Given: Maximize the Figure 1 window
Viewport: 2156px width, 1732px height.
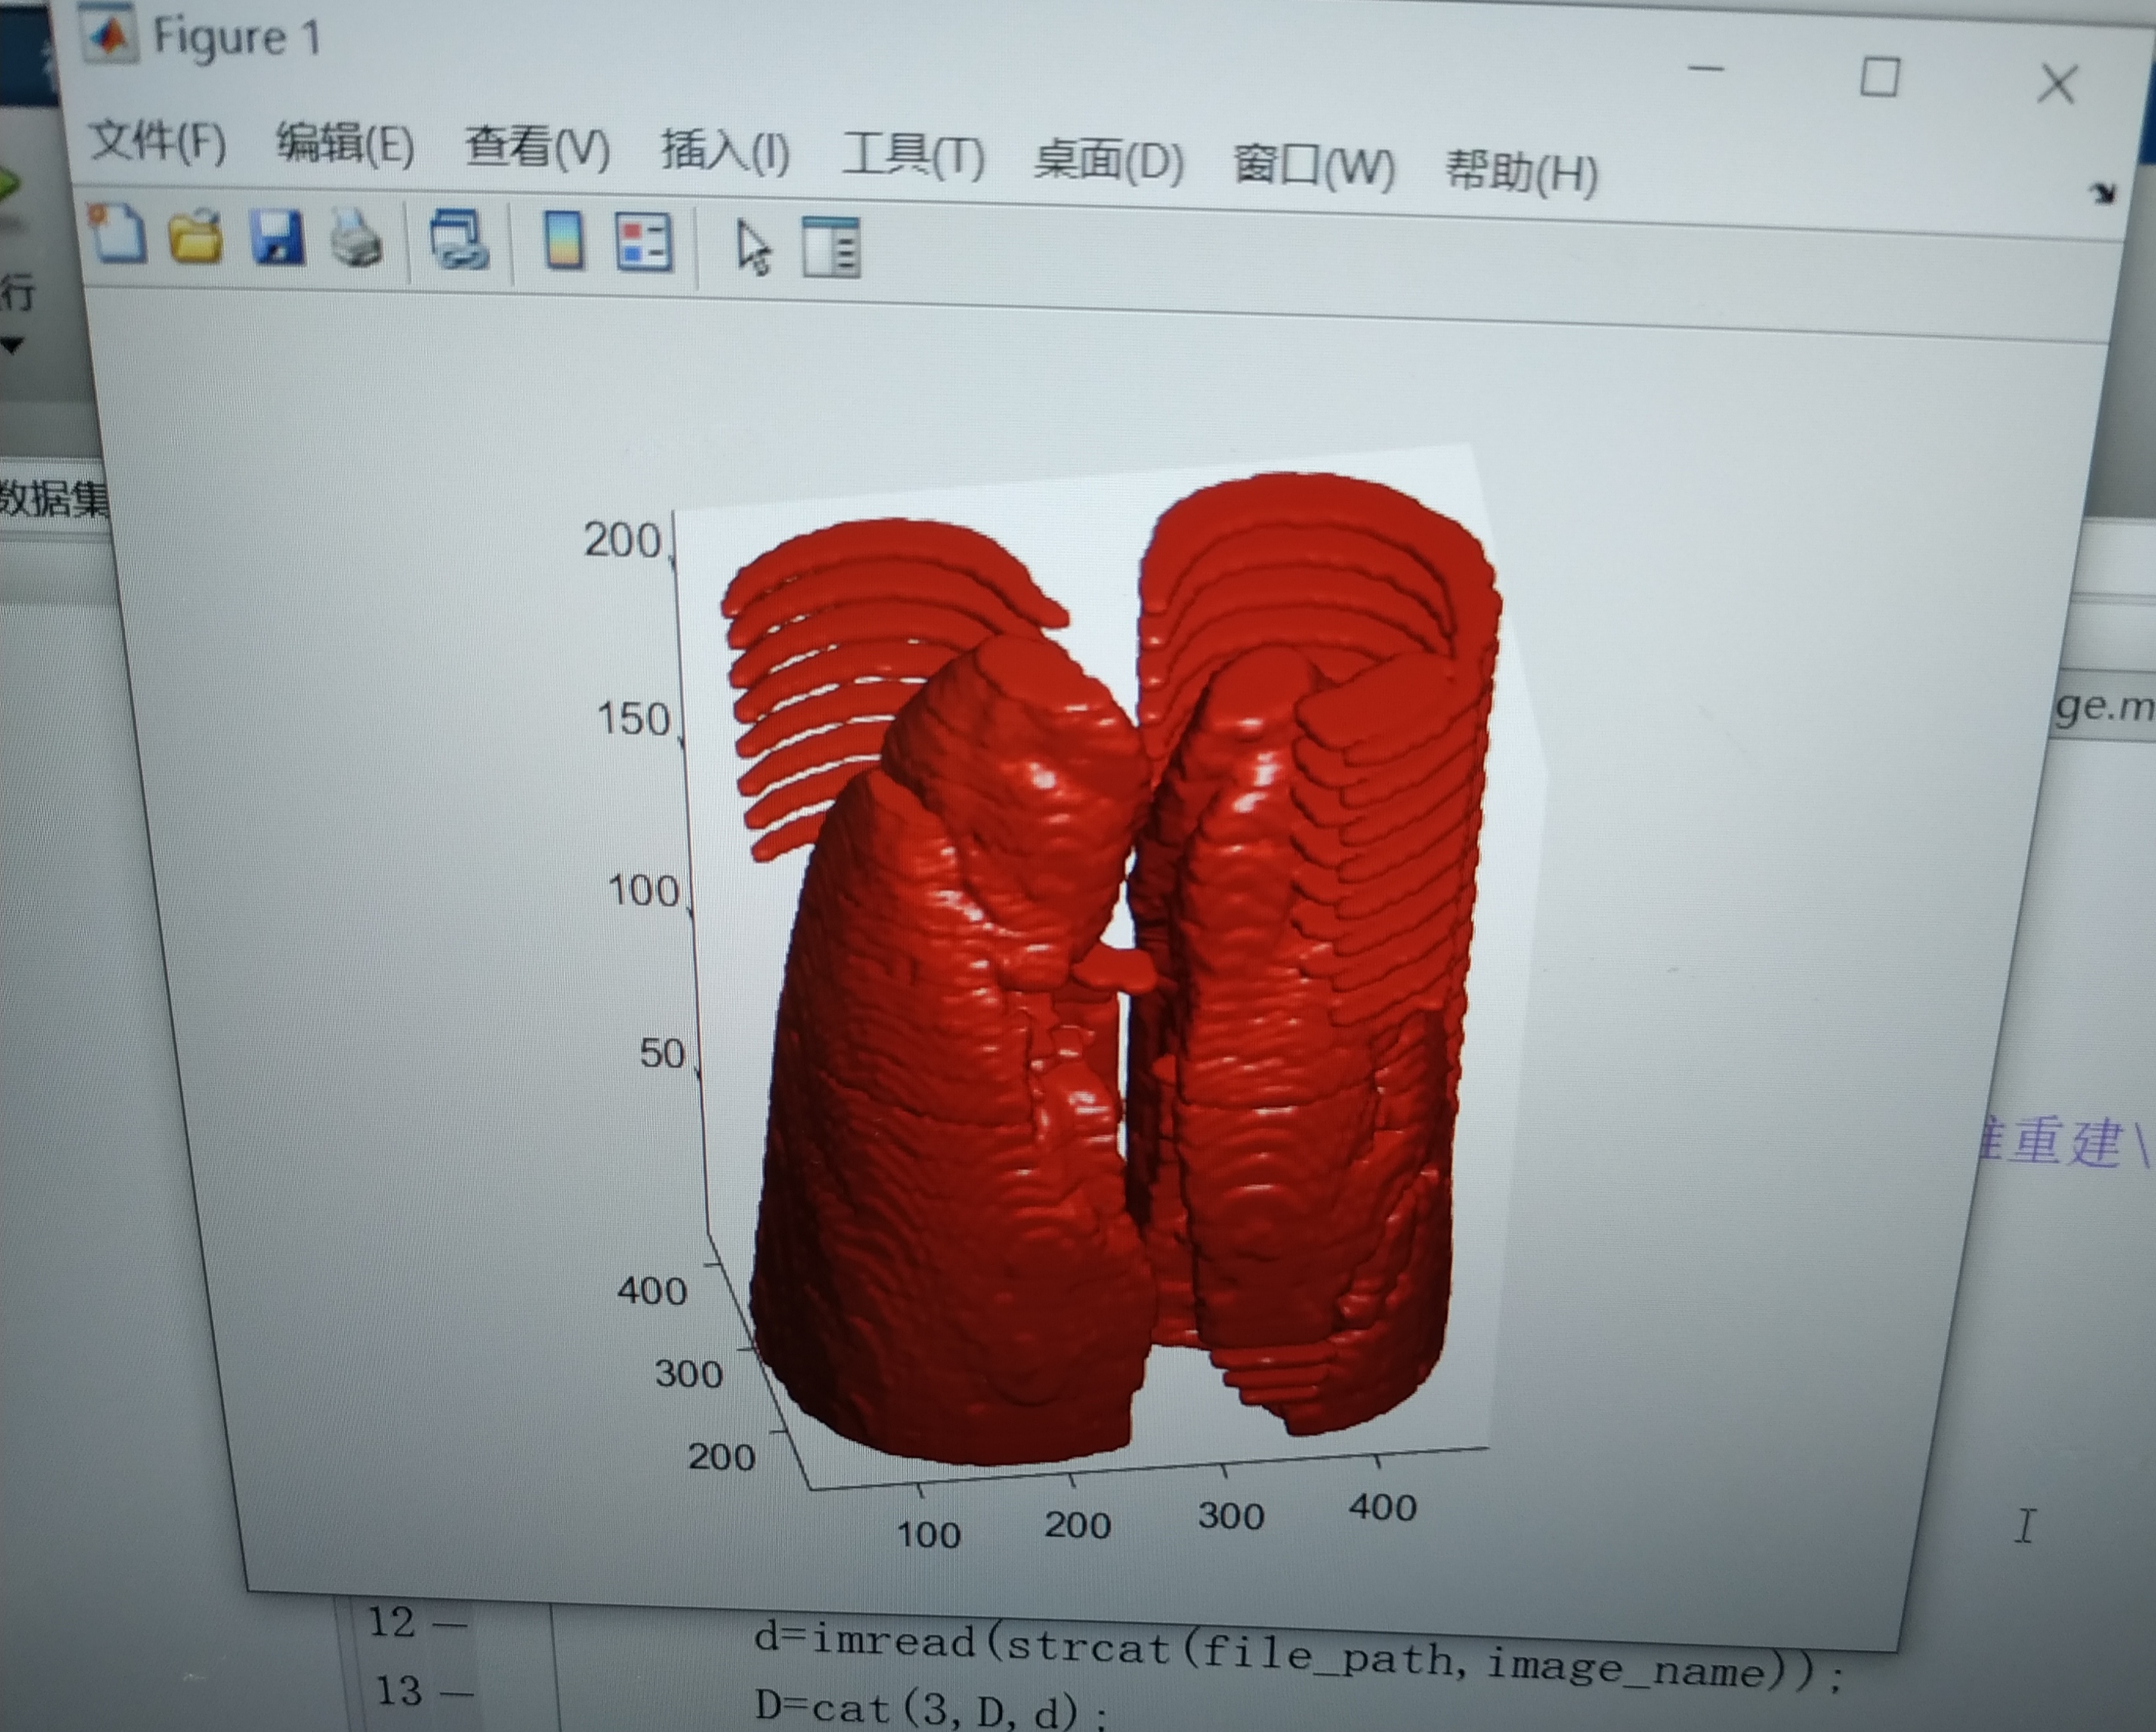Looking at the screenshot, I should tap(1879, 77).
